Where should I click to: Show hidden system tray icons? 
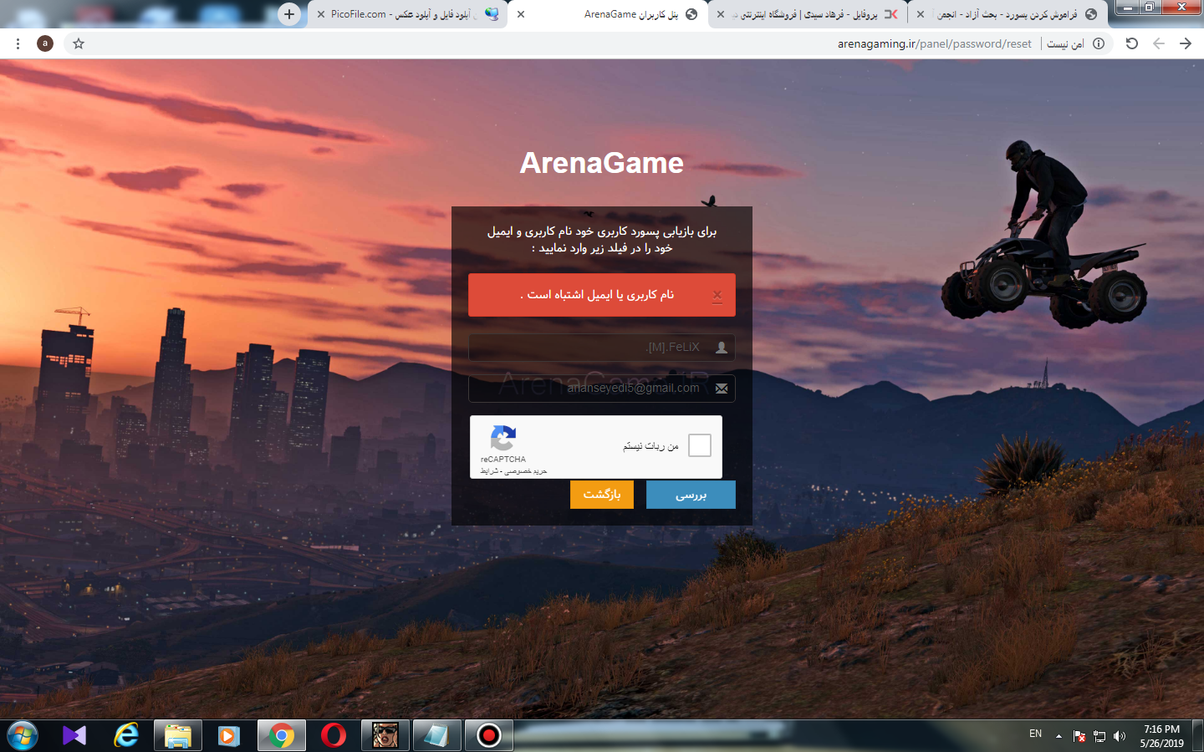pyautogui.click(x=1059, y=736)
